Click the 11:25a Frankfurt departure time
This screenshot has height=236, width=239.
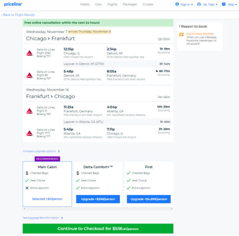pos(68,107)
